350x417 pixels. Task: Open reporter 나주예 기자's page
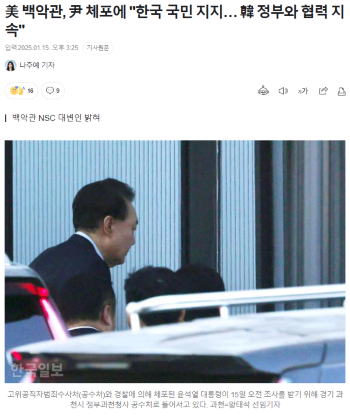coord(37,65)
